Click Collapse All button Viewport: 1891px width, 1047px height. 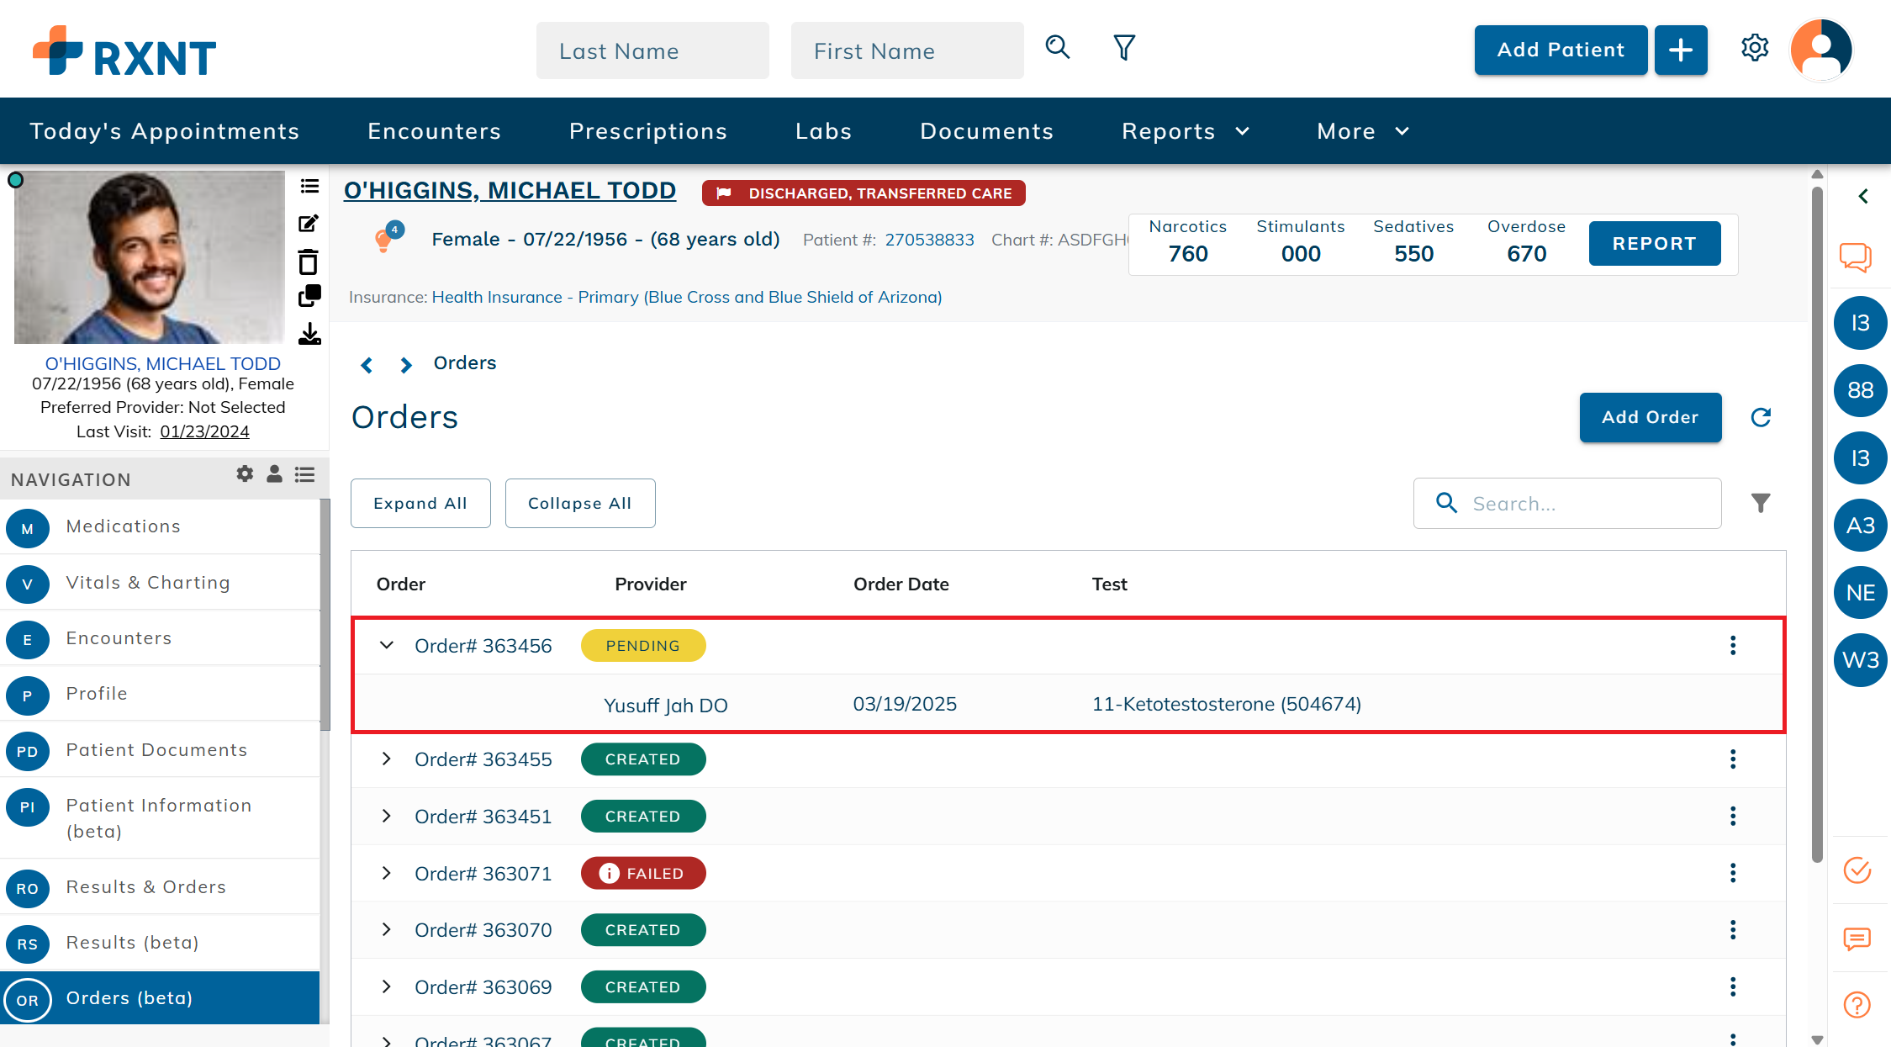tap(580, 503)
